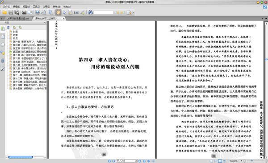Click the Save floppy disk icon

point(11,12)
